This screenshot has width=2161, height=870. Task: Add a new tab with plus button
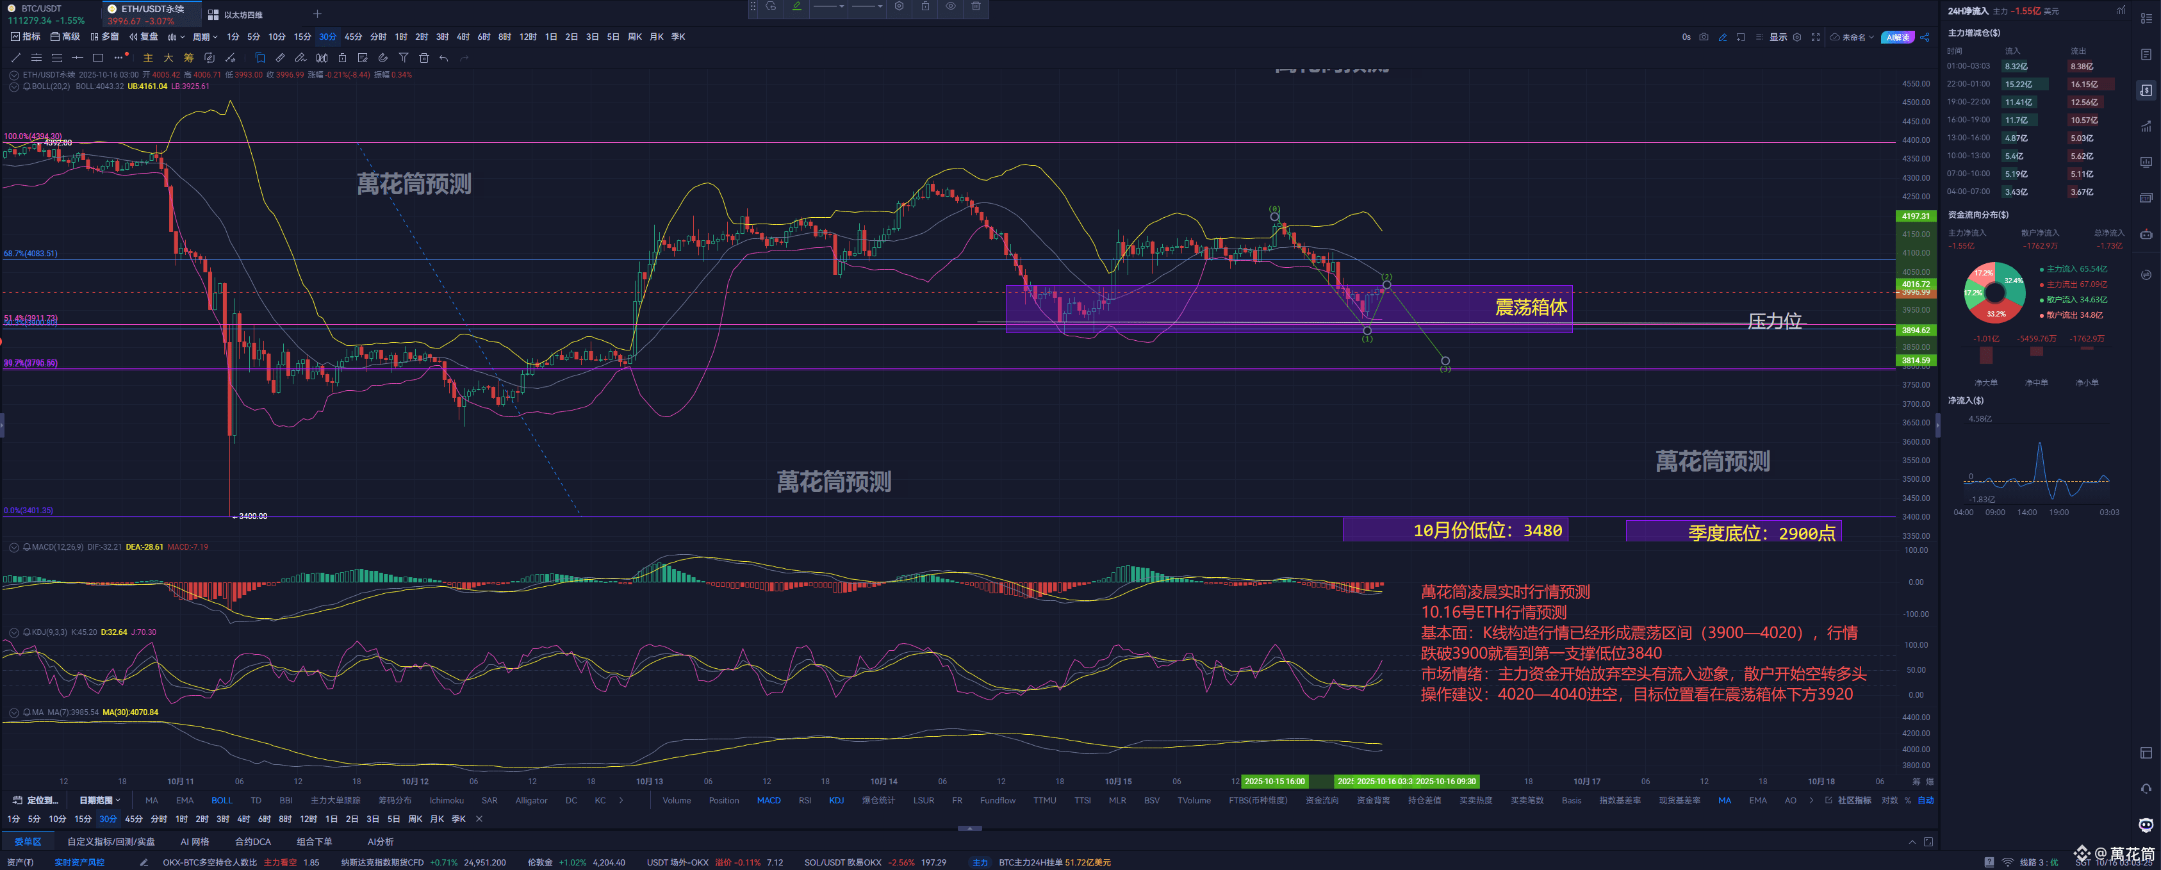pos(317,14)
